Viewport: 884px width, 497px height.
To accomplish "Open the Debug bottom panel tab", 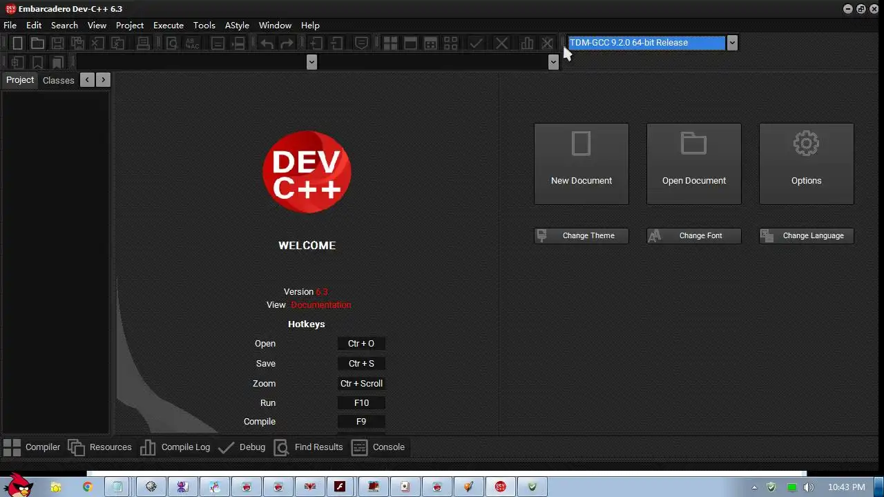I will (x=242, y=447).
